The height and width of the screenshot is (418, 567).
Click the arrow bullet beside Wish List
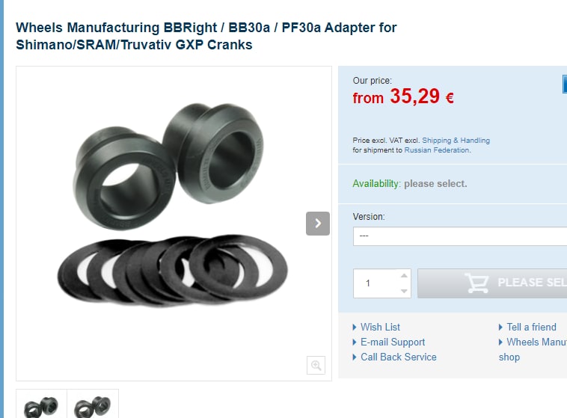tap(355, 328)
